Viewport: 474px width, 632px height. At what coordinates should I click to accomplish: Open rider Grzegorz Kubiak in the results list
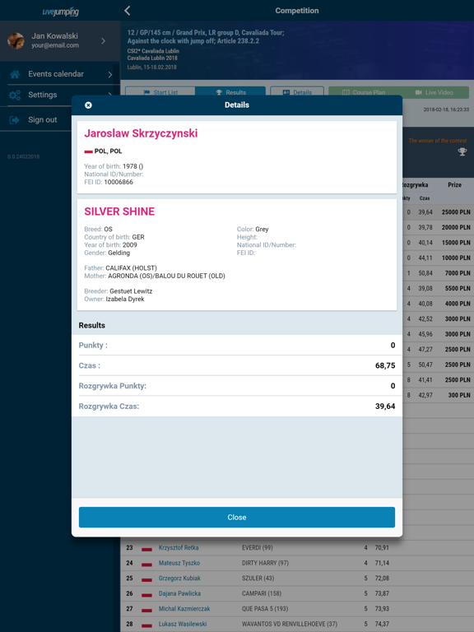pos(179,579)
